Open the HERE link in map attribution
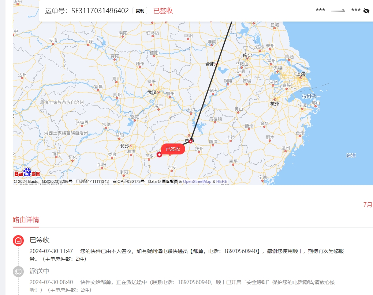Image resolution: width=373 pixels, height=295 pixels. click(x=222, y=181)
